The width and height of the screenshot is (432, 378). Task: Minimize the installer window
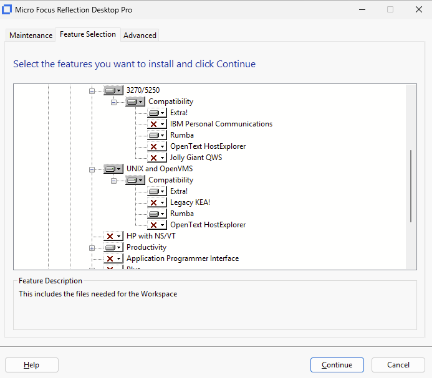362,9
